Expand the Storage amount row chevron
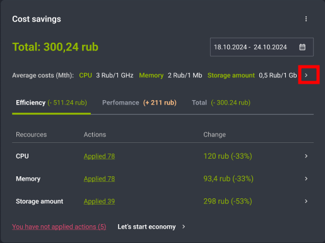 point(306,201)
